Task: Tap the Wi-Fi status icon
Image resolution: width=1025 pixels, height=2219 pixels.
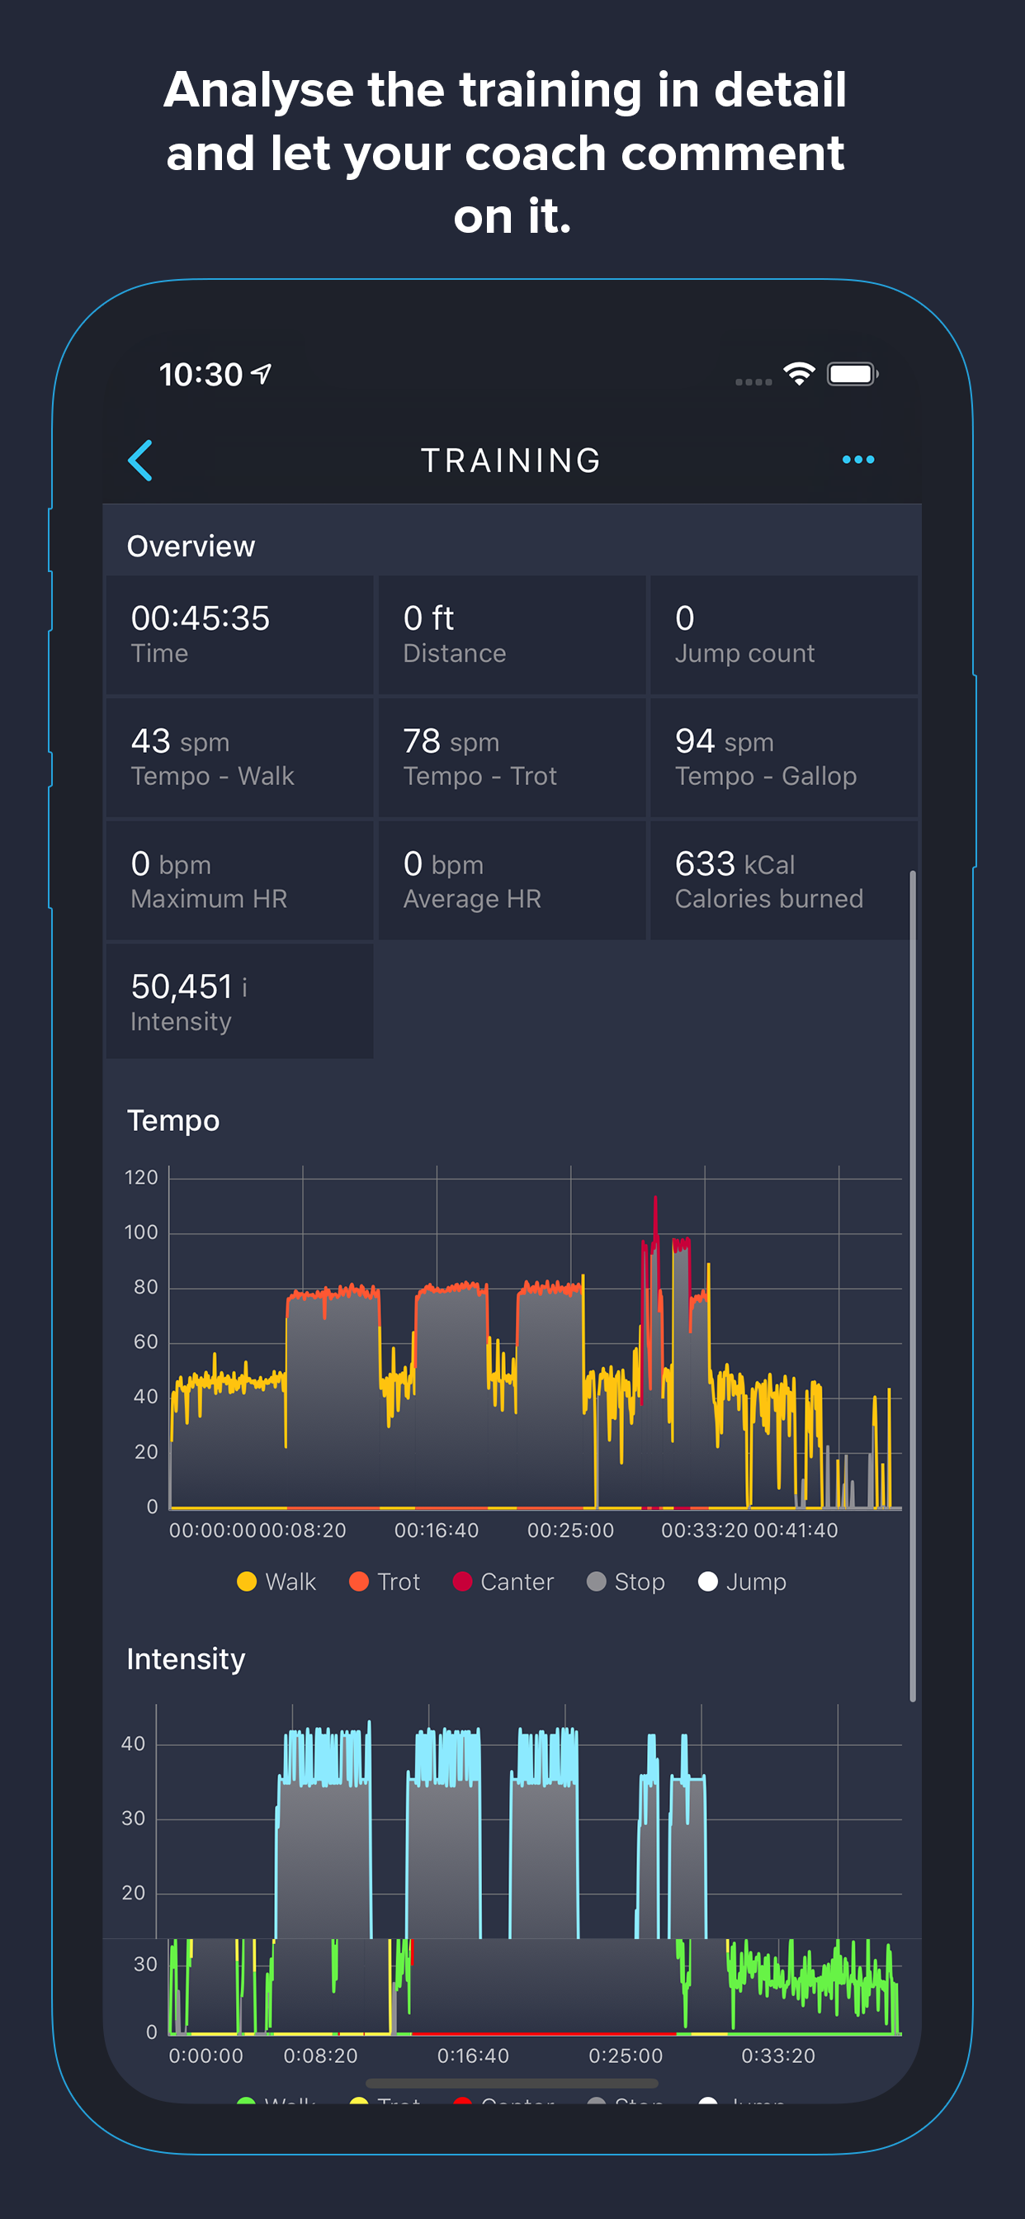Action: pos(799,374)
